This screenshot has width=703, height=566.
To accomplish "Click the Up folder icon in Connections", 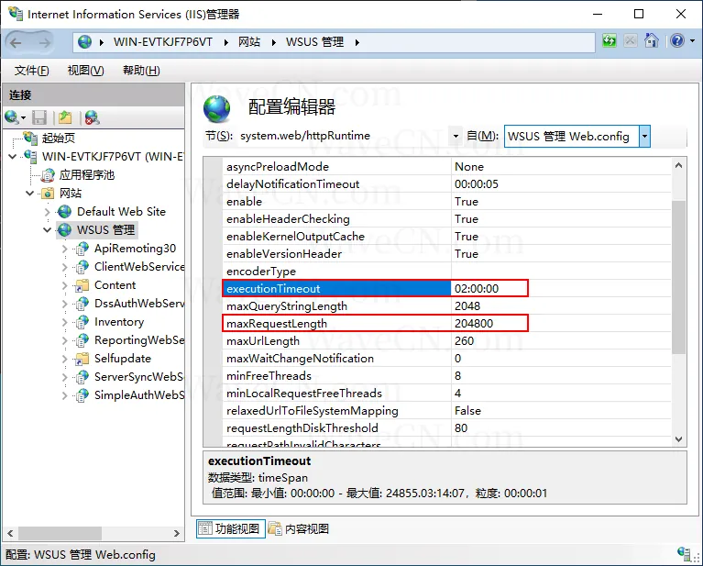I will 65,117.
